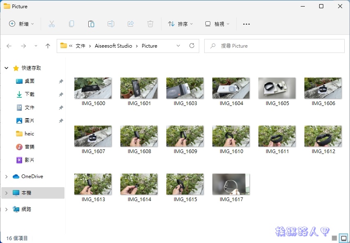
Task: Click the Delete icon in the toolbar
Action: 150,24
